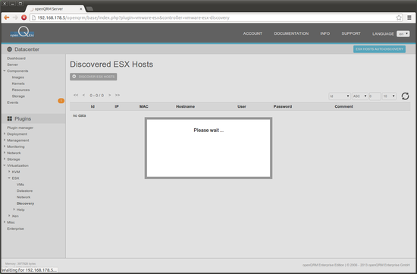Open Events in the sidebar
The width and height of the screenshot is (417, 274).
tap(12, 102)
